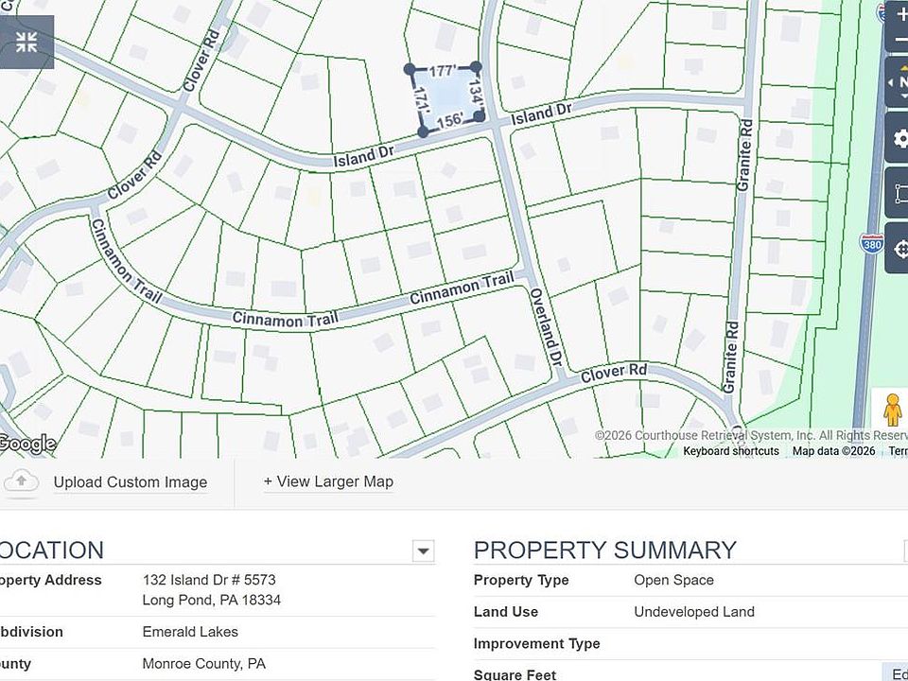Click the recenter crosshair target button

(899, 249)
